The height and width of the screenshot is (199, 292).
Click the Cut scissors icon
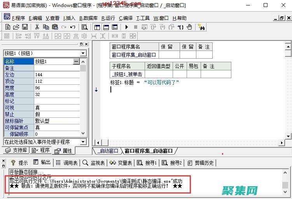pos(37,27)
